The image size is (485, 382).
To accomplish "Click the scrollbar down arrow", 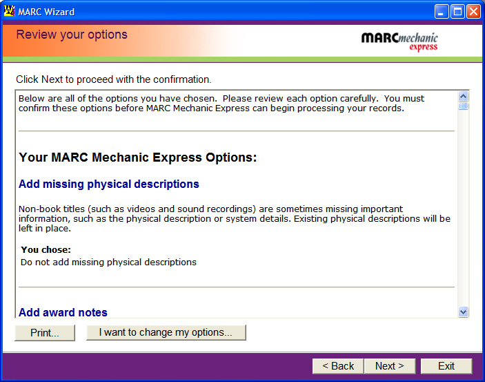I will [x=463, y=312].
